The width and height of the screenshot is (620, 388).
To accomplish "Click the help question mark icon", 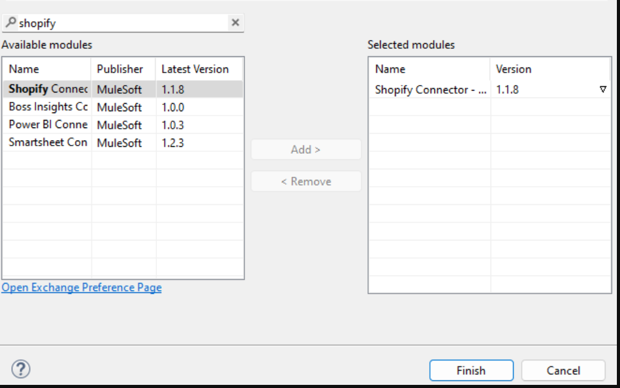I will [21, 369].
